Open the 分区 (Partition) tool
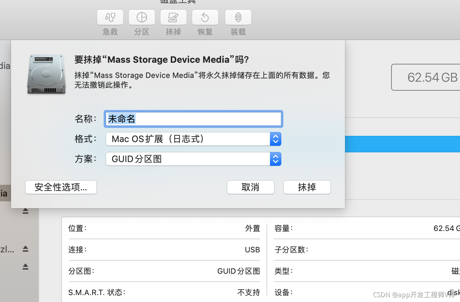 pos(142,17)
